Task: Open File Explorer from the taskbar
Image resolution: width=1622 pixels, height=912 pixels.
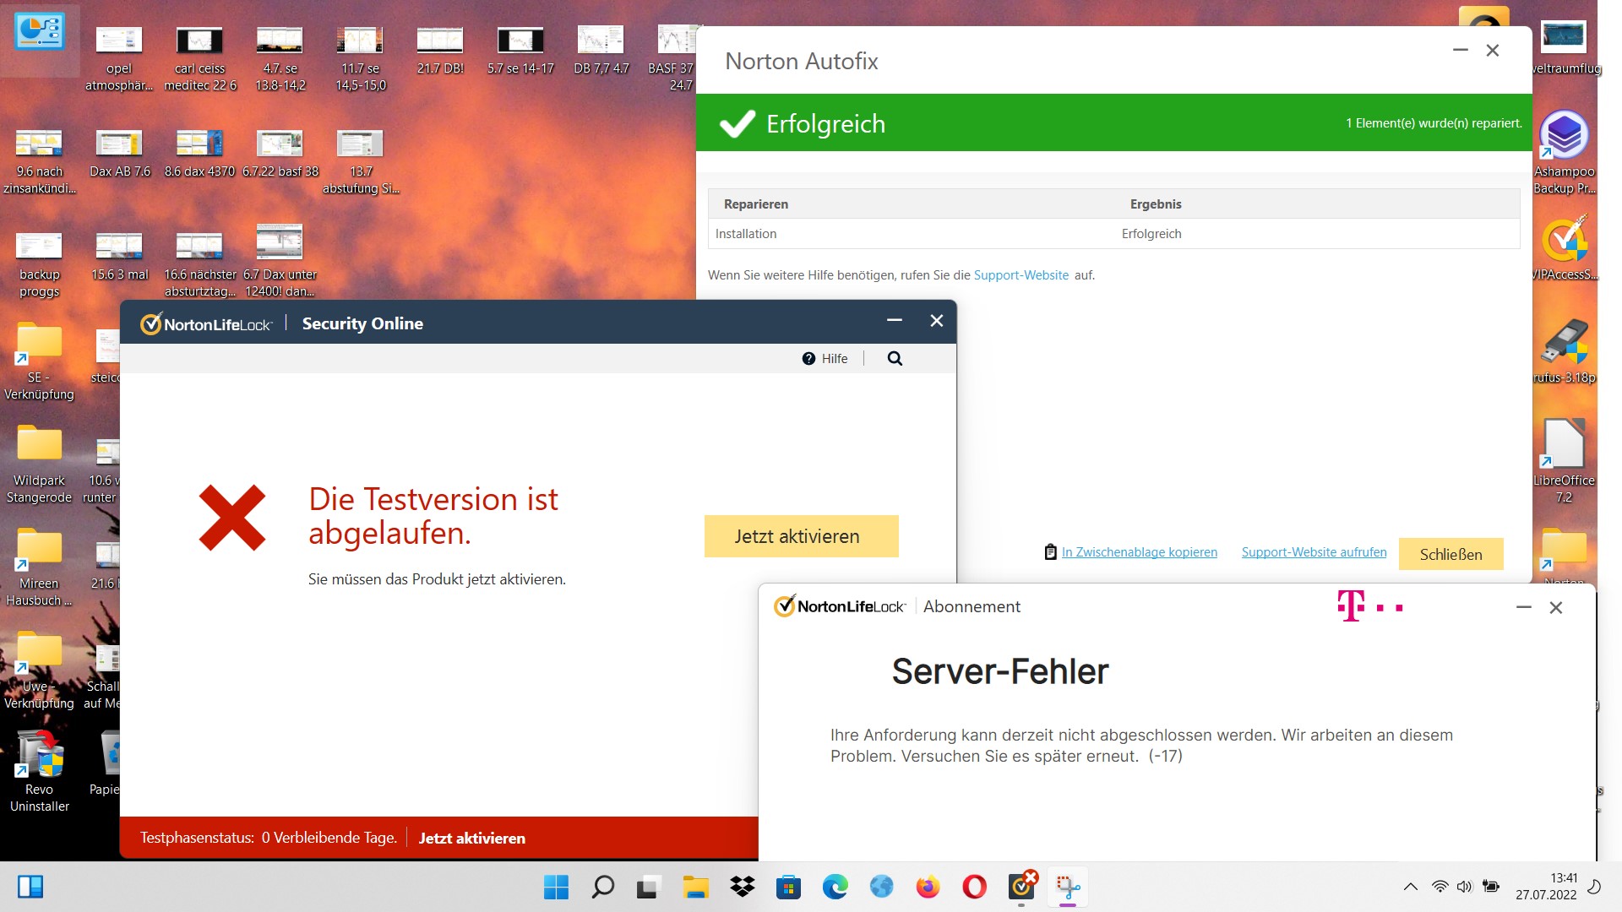Action: [x=695, y=888]
